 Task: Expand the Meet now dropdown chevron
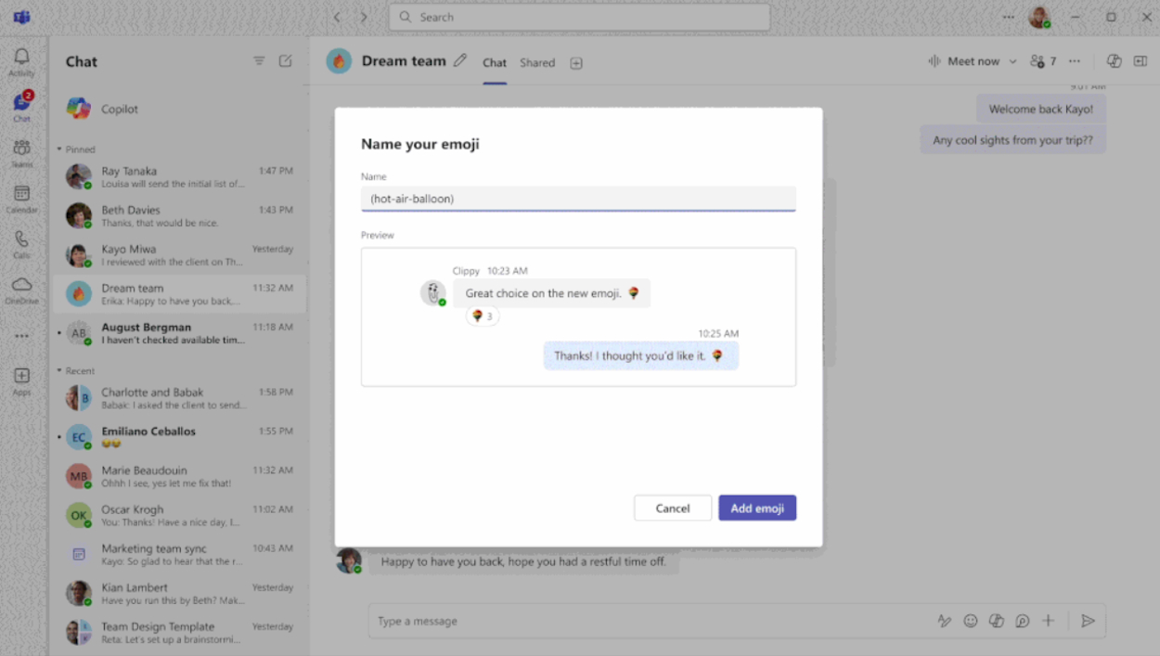click(x=1012, y=60)
